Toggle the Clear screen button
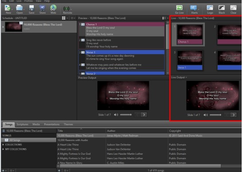This screenshot has width=243, height=172. (x=233, y=8)
